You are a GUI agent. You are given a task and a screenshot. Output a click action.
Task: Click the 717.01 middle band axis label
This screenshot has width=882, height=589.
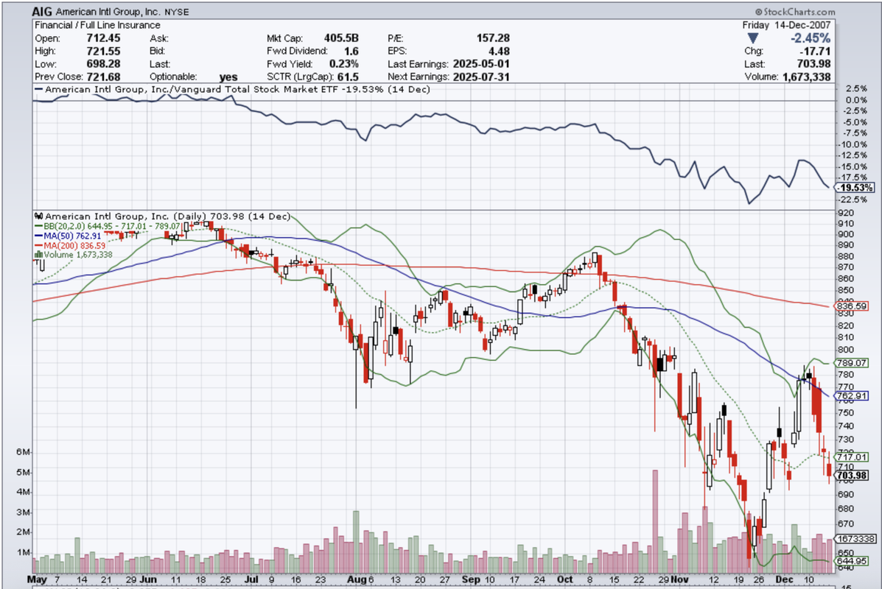852,457
